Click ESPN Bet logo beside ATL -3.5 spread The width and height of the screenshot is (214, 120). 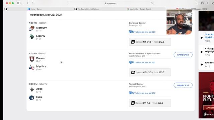coord(133,72)
